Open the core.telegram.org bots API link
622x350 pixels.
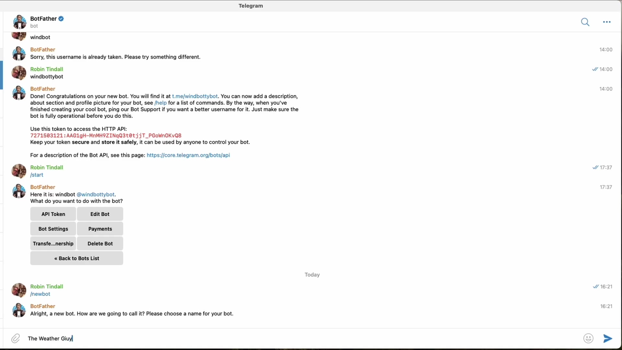pos(188,155)
